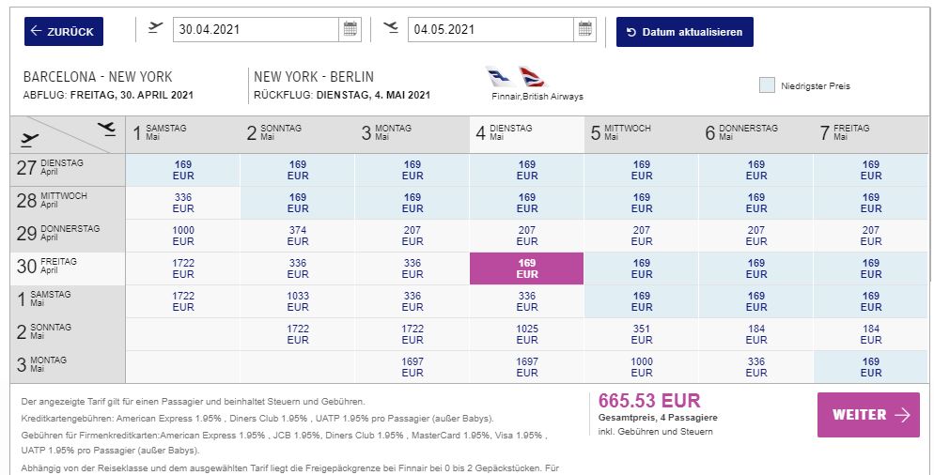Image resolution: width=934 pixels, height=475 pixels.
Task: Click the departure date field 30.04.2021
Action: (x=257, y=29)
